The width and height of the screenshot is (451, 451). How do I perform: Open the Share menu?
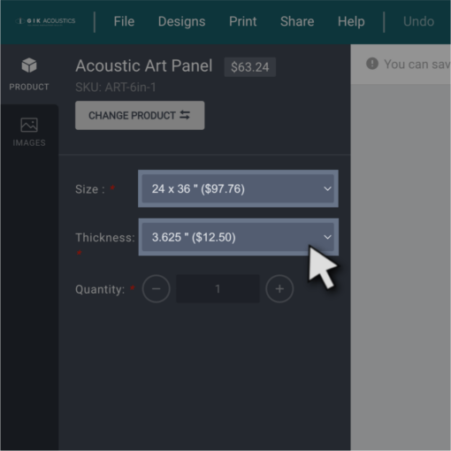click(x=297, y=21)
